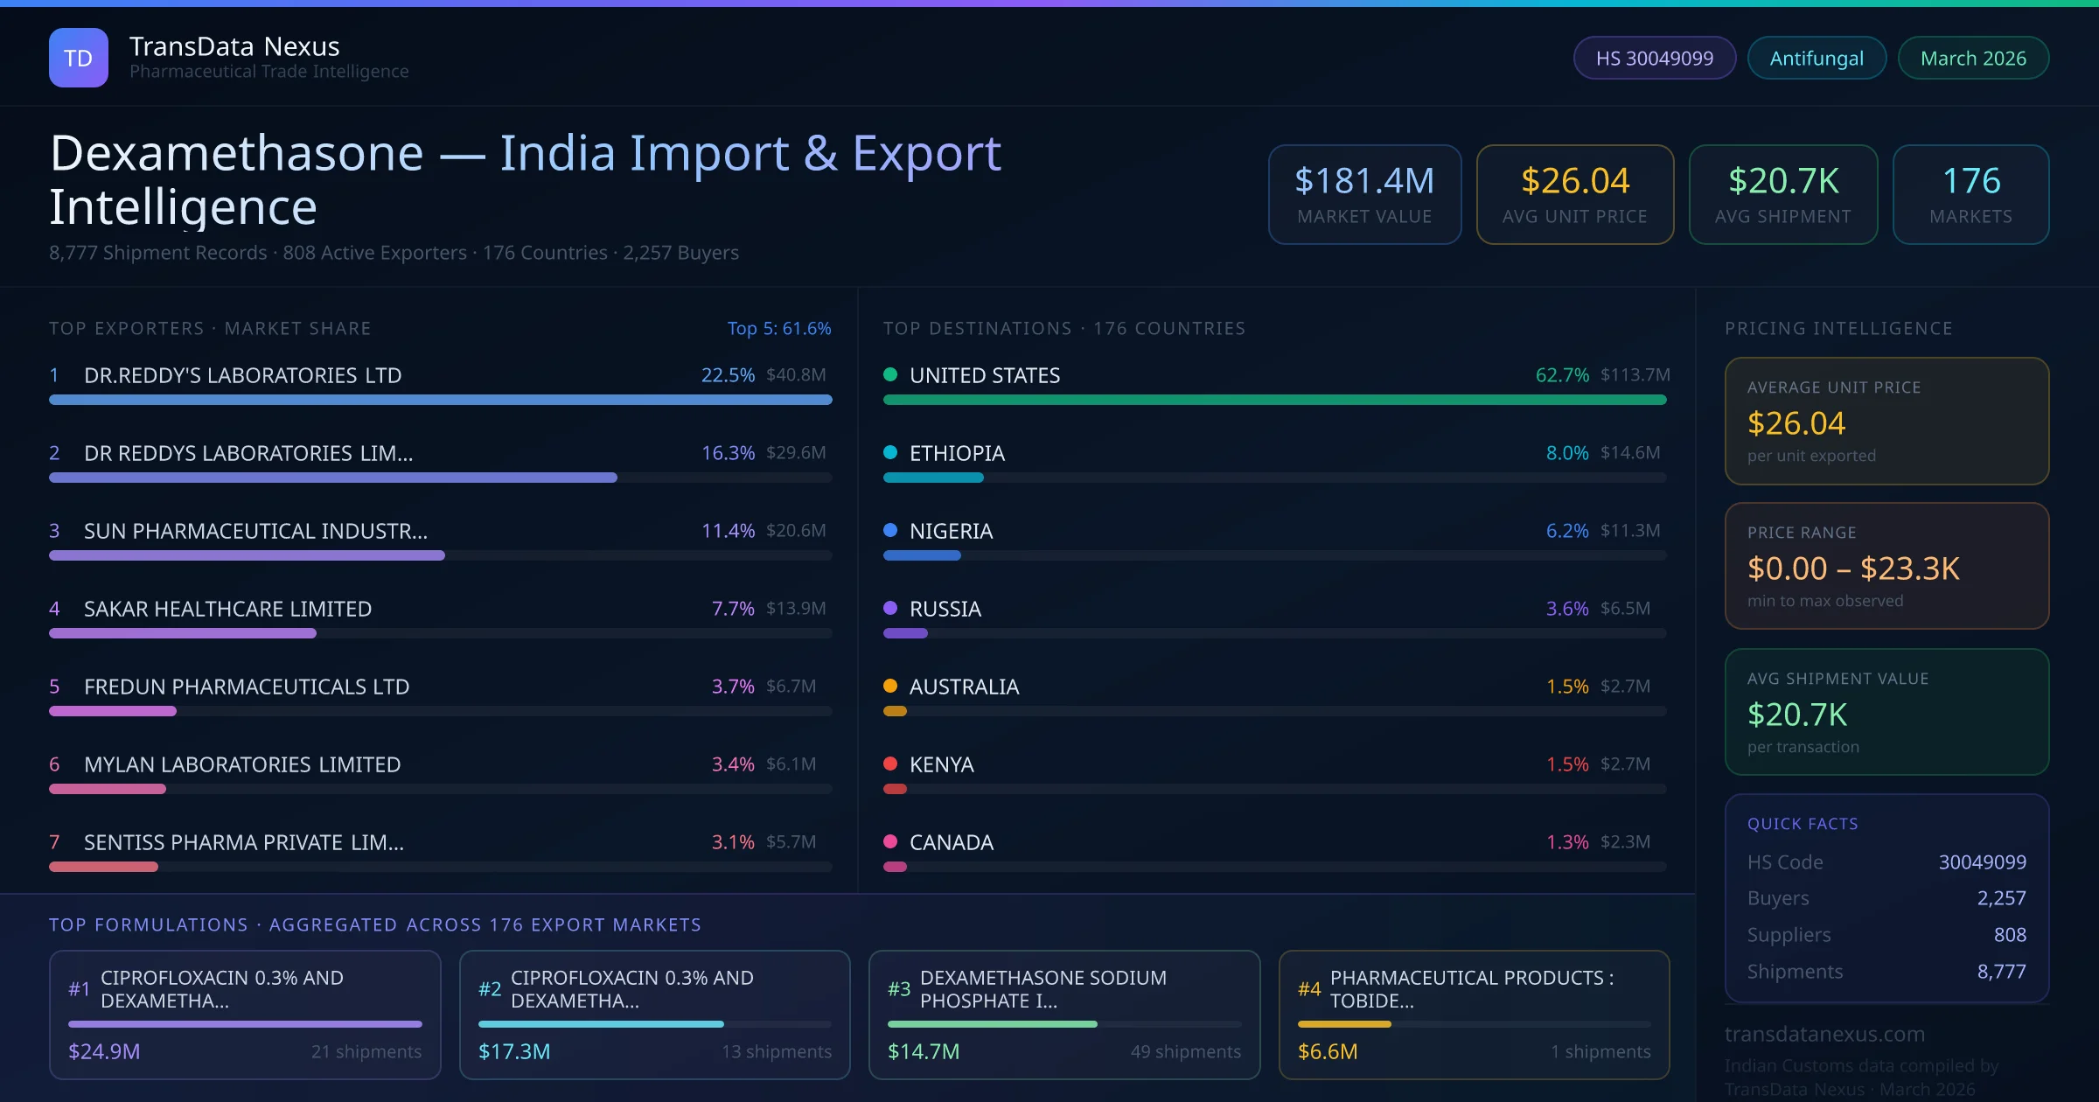Open the $181.4M Market Value card

click(x=1364, y=194)
